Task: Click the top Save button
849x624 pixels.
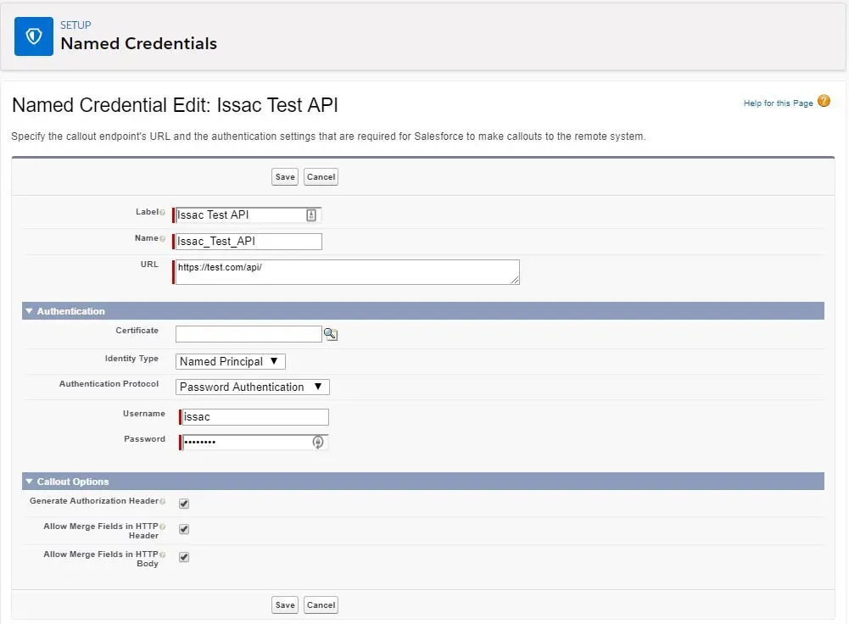Action: (x=285, y=177)
